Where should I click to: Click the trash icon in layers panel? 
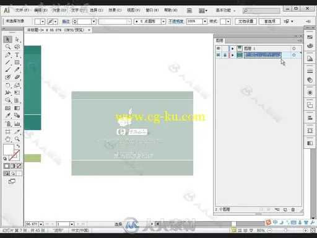tap(293, 209)
